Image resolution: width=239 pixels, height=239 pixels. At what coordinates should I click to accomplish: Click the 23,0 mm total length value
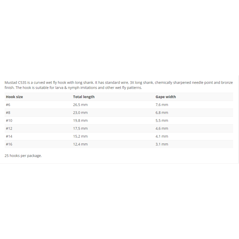(80, 113)
